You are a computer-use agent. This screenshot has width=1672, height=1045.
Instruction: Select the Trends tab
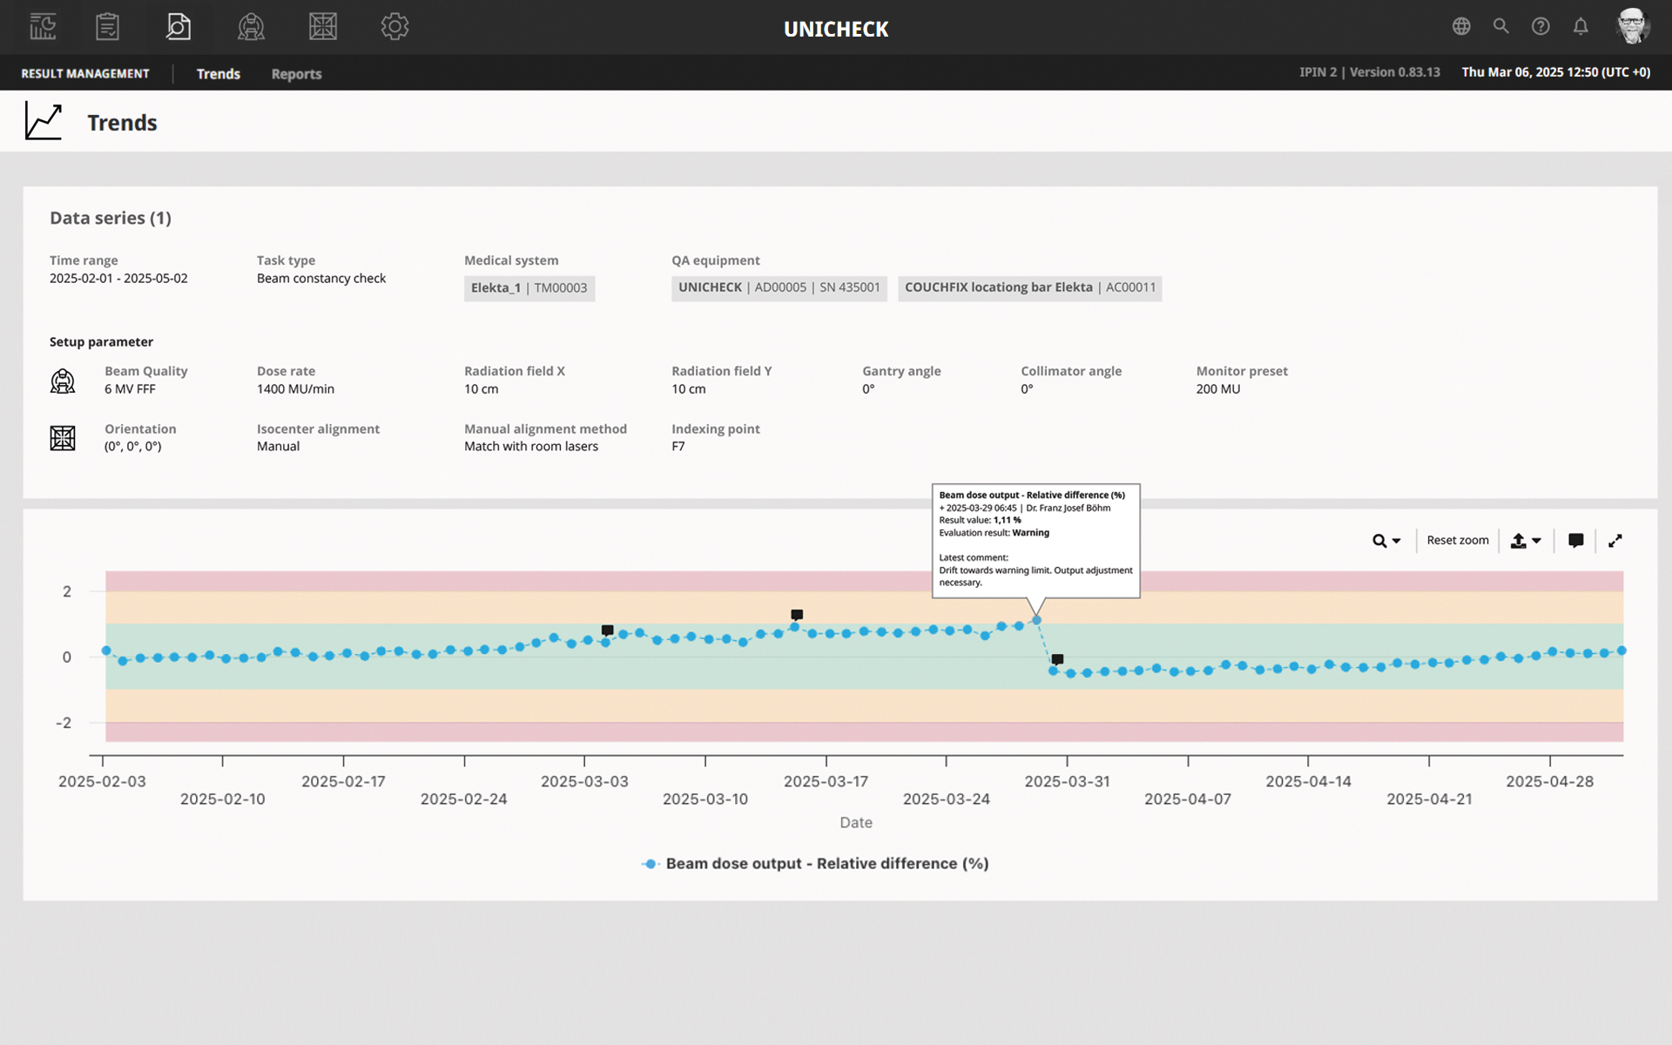click(218, 74)
